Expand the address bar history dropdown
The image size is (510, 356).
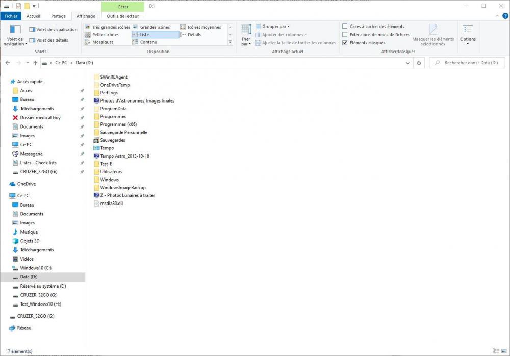click(x=407, y=63)
